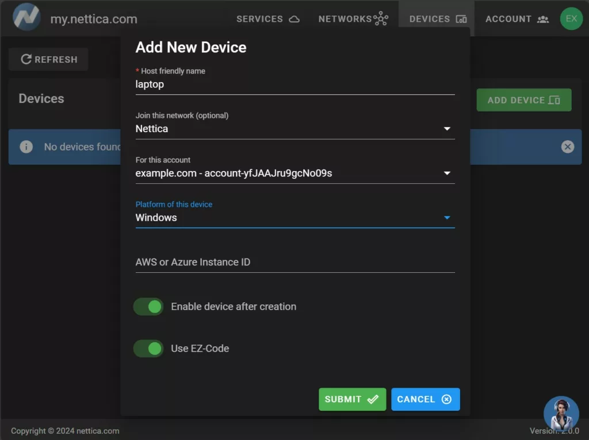Click the support assistant avatar
The height and width of the screenshot is (440, 589).
tap(561, 413)
